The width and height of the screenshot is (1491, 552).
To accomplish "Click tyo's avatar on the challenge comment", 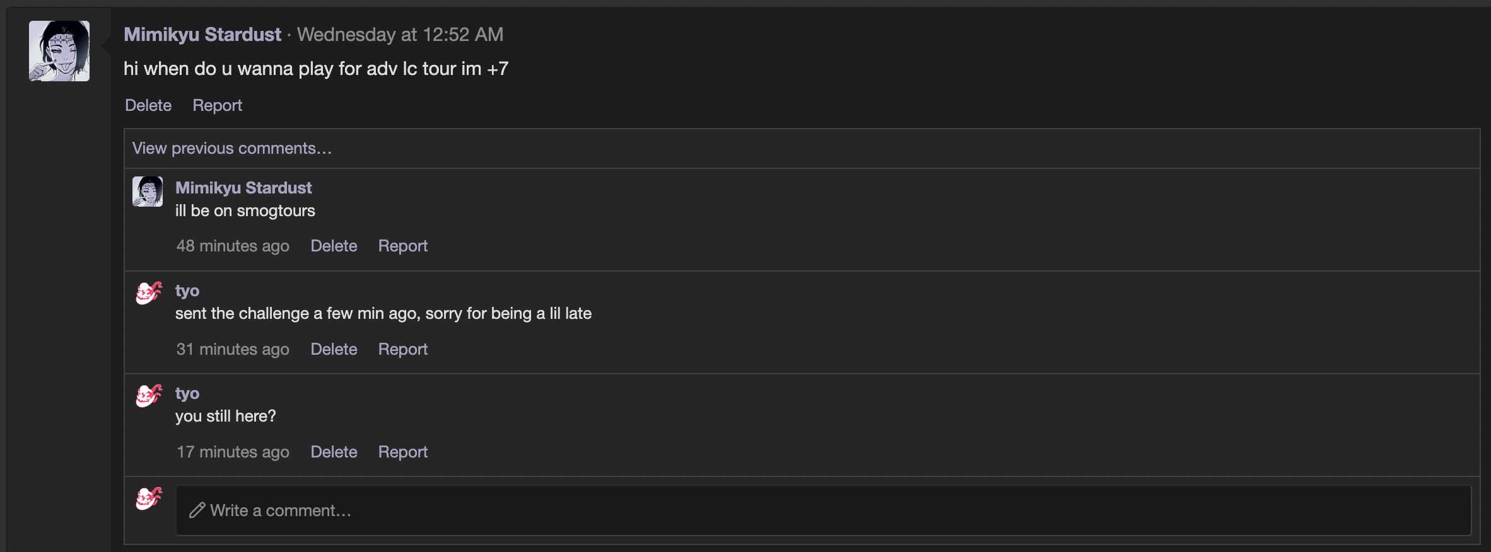I will tap(149, 293).
